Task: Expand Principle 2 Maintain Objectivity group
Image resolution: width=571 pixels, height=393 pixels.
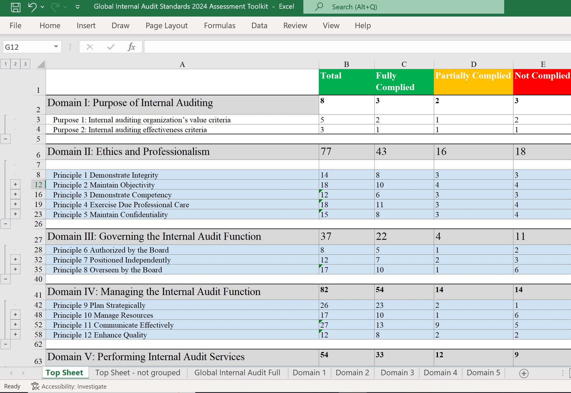Action: (x=15, y=184)
